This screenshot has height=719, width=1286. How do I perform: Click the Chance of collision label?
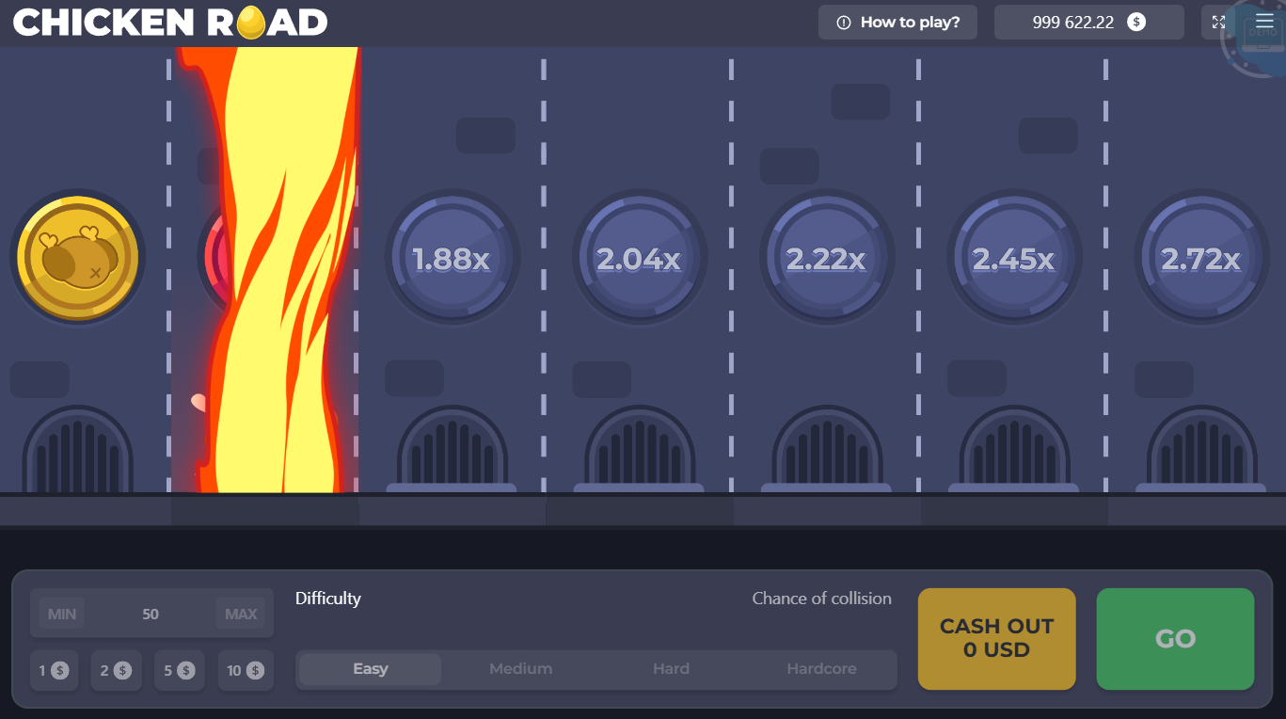pyautogui.click(x=822, y=599)
